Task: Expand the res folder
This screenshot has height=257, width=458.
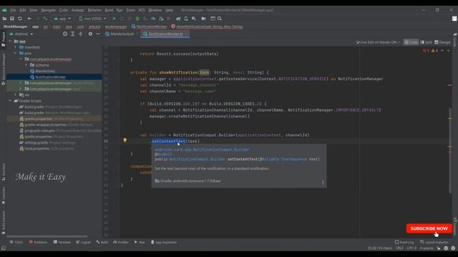Action: click(16, 95)
